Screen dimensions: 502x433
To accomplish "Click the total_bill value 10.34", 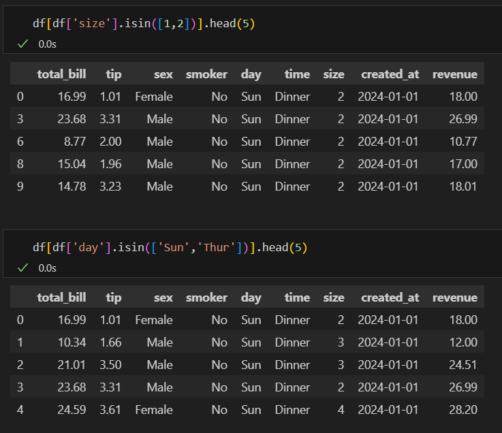I will pyautogui.click(x=72, y=342).
